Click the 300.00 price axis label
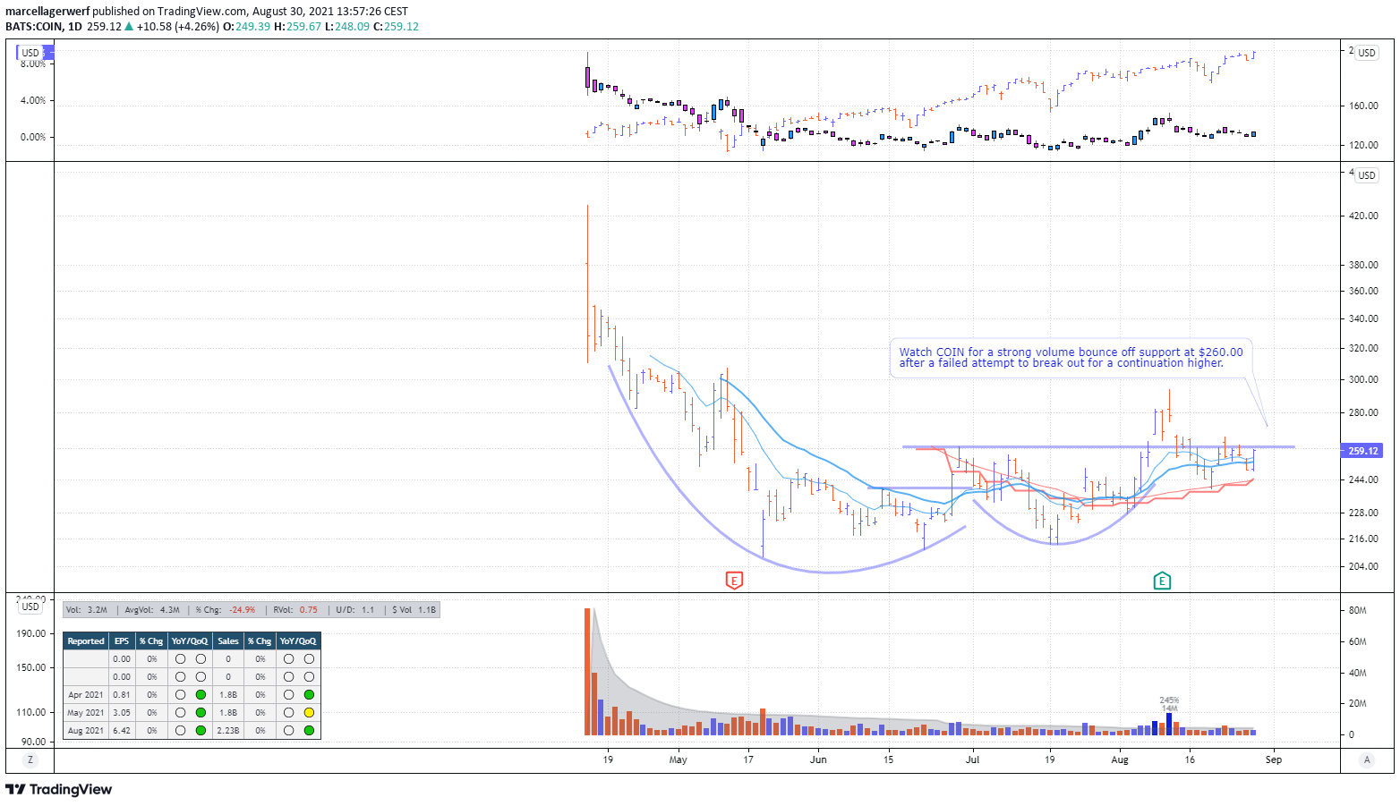 1363,379
